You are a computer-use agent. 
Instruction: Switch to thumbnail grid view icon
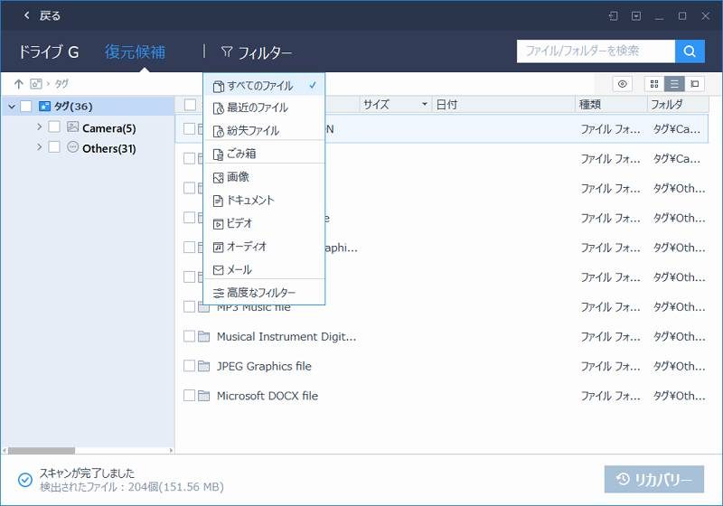tap(654, 84)
